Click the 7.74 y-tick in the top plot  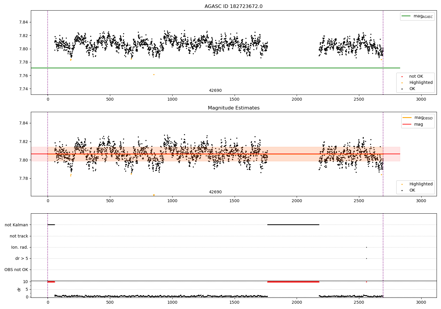(24, 89)
